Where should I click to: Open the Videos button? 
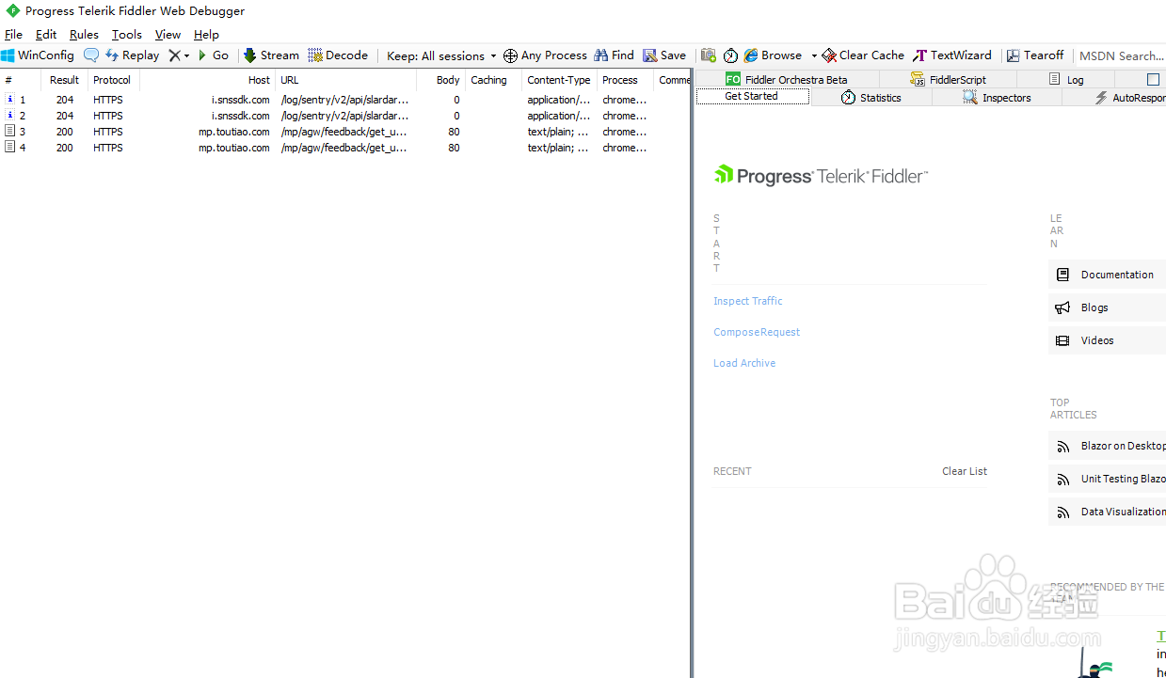click(x=1107, y=340)
